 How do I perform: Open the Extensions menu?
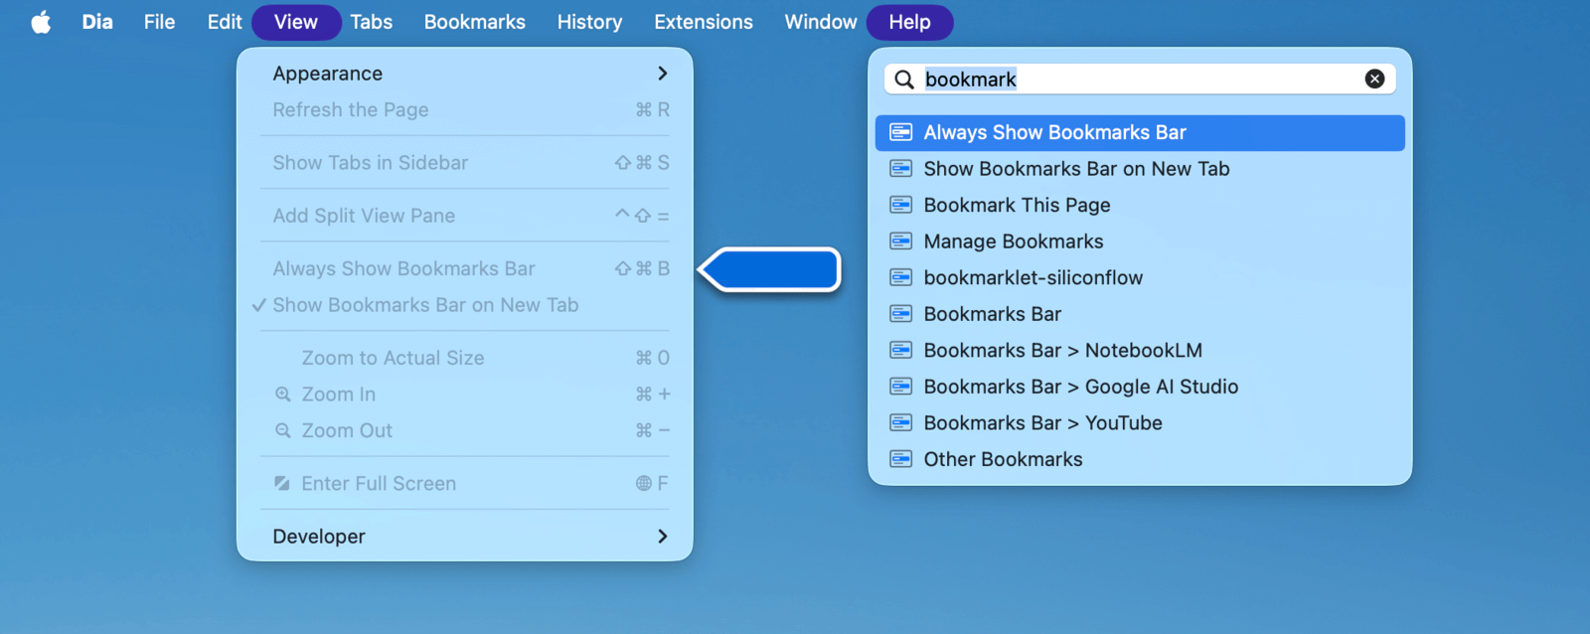(703, 22)
